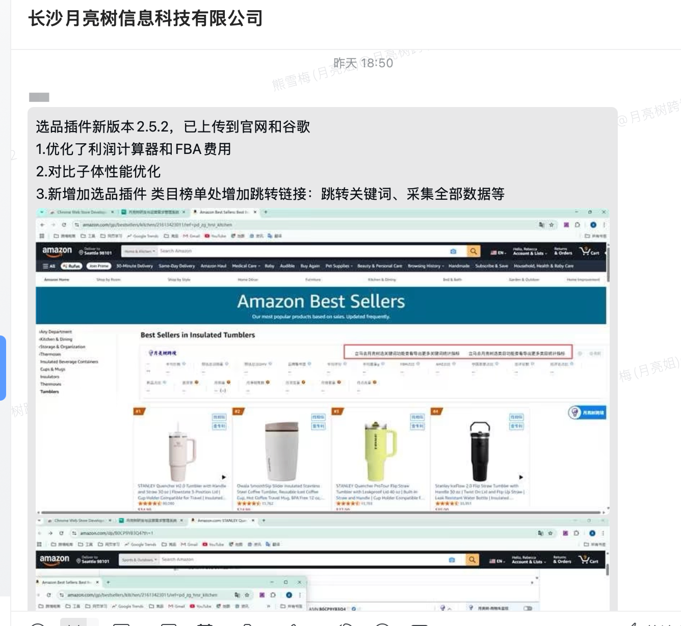Click the Returns & Orders link
The width and height of the screenshot is (681, 626).
tap(563, 251)
